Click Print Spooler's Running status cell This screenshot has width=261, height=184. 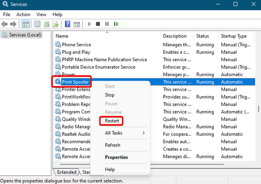[205, 82]
